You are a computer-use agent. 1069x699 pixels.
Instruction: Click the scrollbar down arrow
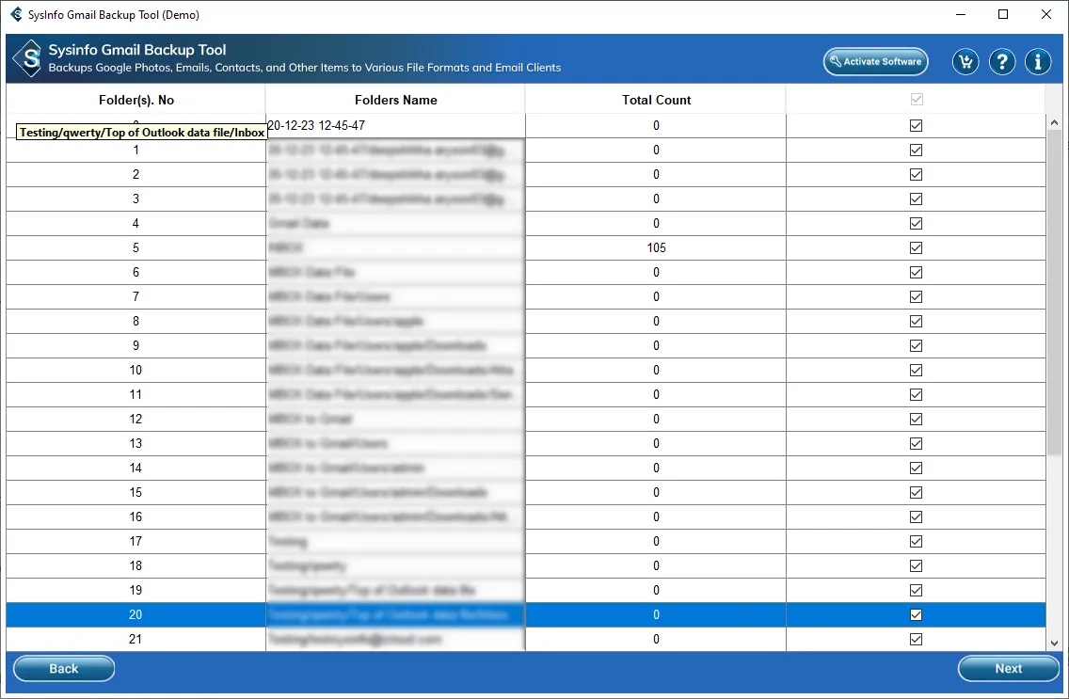[x=1054, y=643]
